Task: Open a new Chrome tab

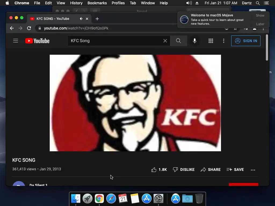Action: (97, 19)
